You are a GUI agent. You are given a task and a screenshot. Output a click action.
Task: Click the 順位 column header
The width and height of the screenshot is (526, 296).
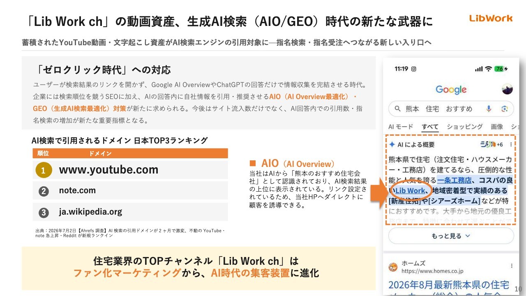pos(43,154)
